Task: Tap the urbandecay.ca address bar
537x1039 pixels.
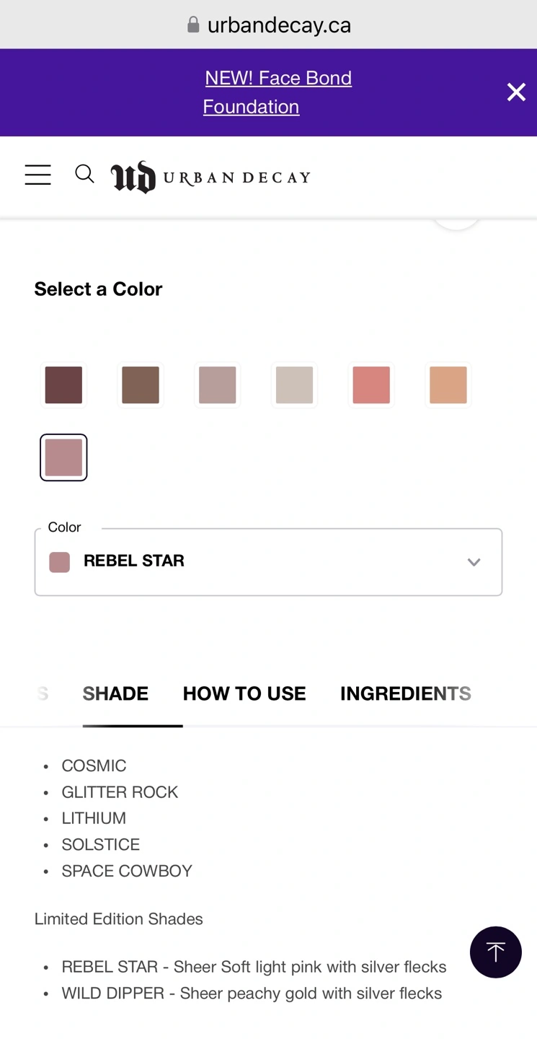Action: (268, 25)
